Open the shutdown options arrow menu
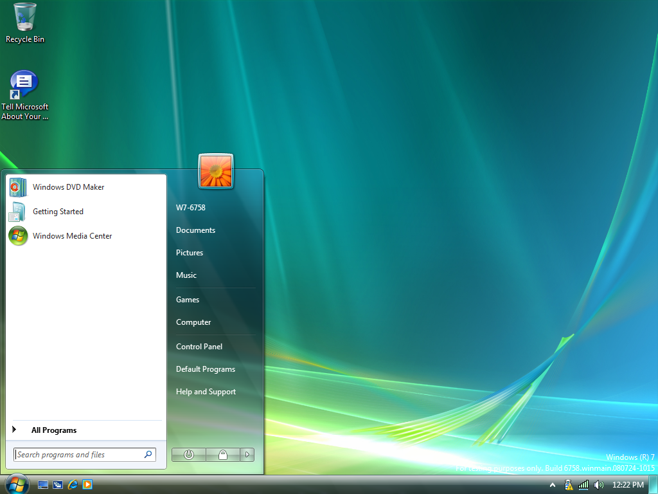This screenshot has width=658, height=494. [x=247, y=455]
